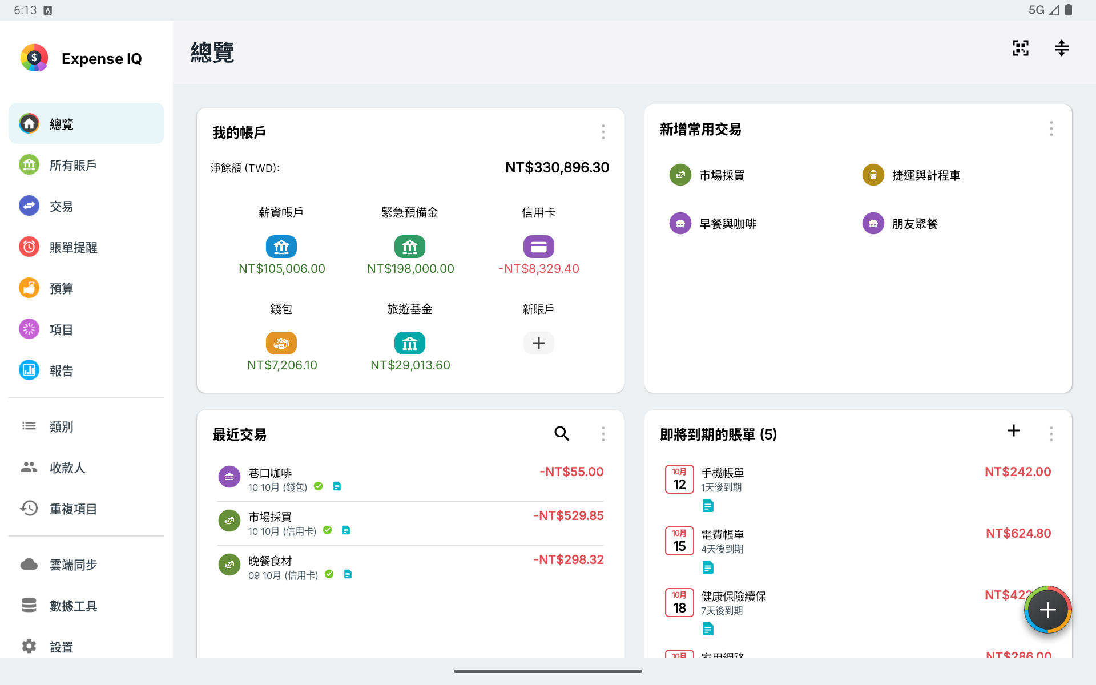Click credit card balance -NT$8,329.40

(x=539, y=269)
